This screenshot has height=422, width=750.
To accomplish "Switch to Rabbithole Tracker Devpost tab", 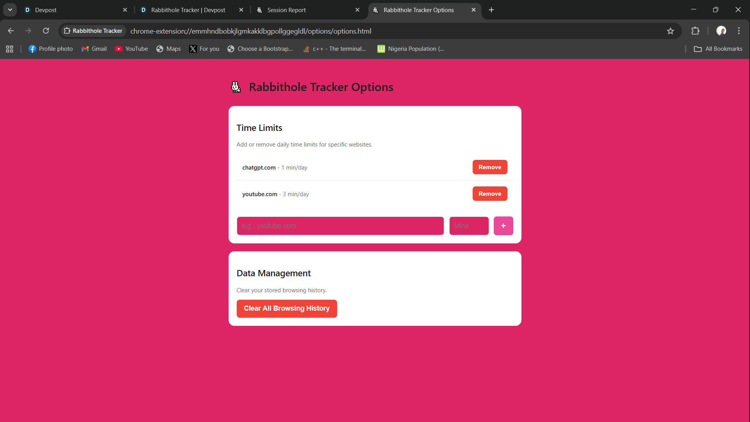I will [x=188, y=10].
